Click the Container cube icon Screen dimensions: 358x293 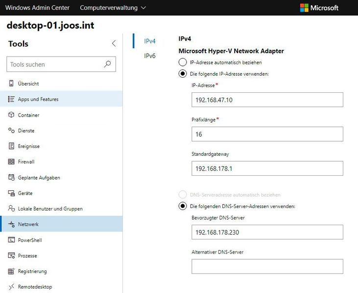tap(11, 115)
